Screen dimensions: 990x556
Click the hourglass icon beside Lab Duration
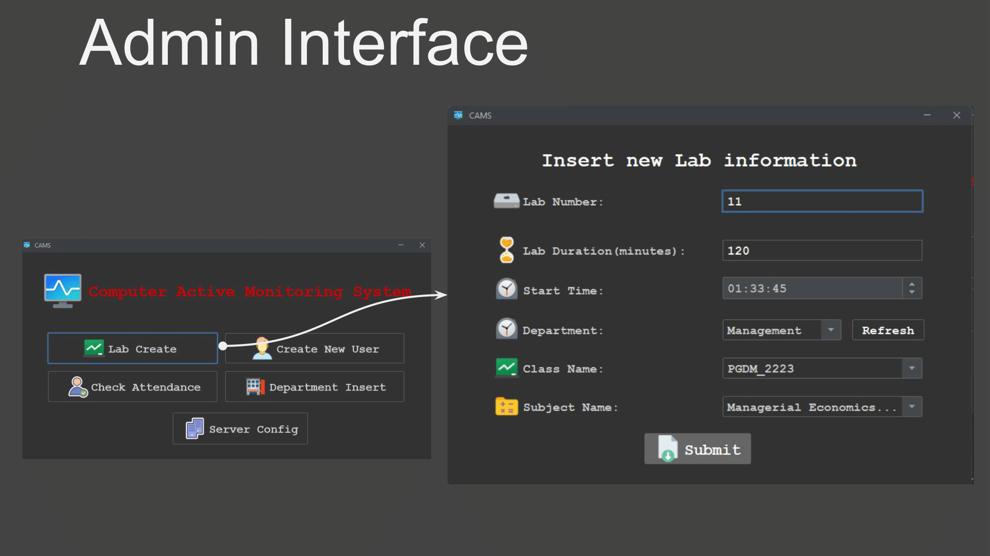[x=506, y=250]
